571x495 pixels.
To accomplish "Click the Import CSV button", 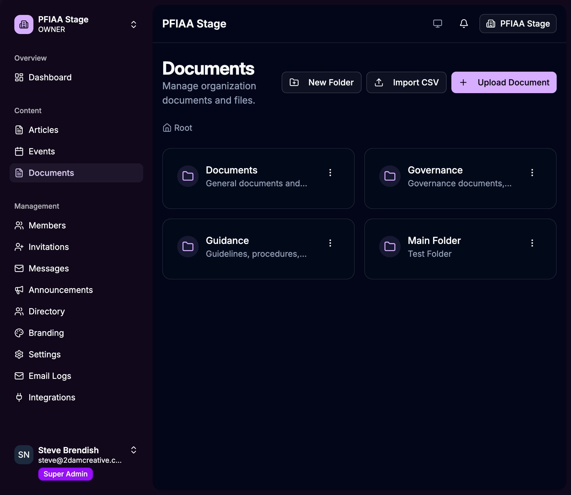I will [x=406, y=82].
